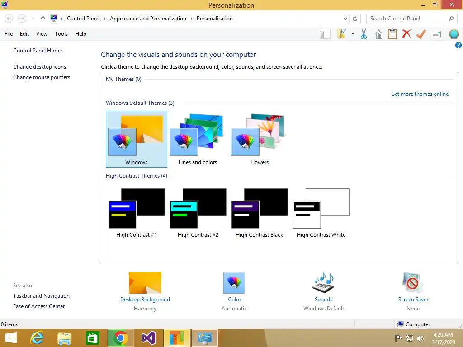
Task: Refresh the Personalization page
Action: [355, 19]
